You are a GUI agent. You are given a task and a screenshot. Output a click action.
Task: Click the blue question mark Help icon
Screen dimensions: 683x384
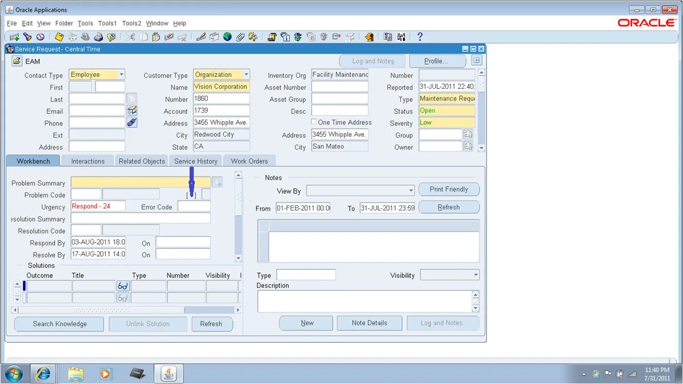coord(420,37)
